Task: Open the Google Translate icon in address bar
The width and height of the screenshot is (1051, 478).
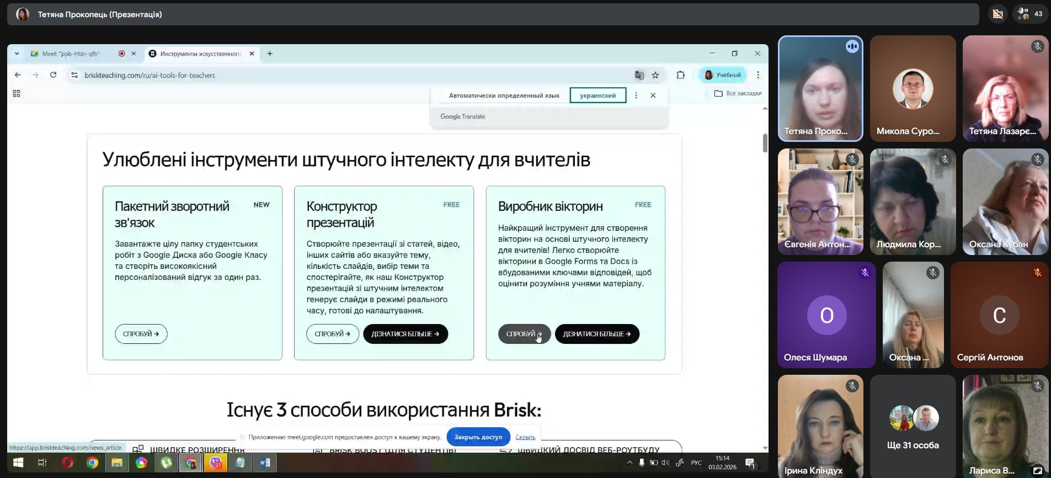Action: [639, 75]
